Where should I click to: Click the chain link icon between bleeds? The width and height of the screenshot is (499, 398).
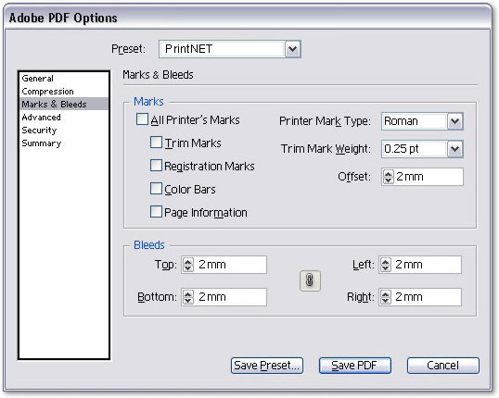(310, 280)
